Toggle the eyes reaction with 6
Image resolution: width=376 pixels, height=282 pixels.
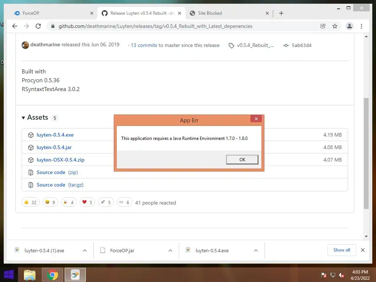point(124,202)
